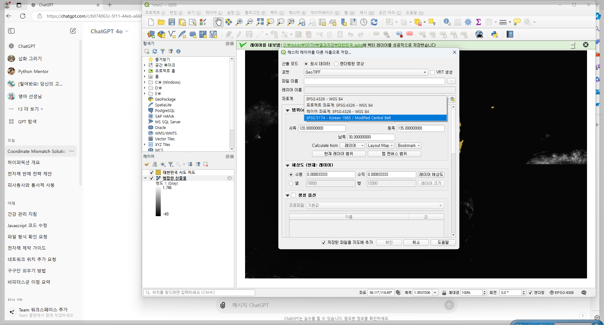Click the Refresh map icon in toolbar
604x325 pixels.
pos(374,22)
